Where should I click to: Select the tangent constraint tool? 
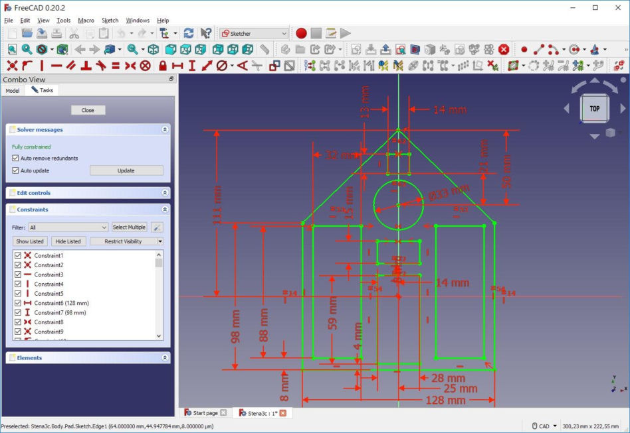tap(101, 66)
